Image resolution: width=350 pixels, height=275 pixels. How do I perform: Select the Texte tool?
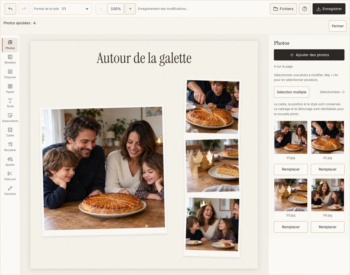pos(10,103)
